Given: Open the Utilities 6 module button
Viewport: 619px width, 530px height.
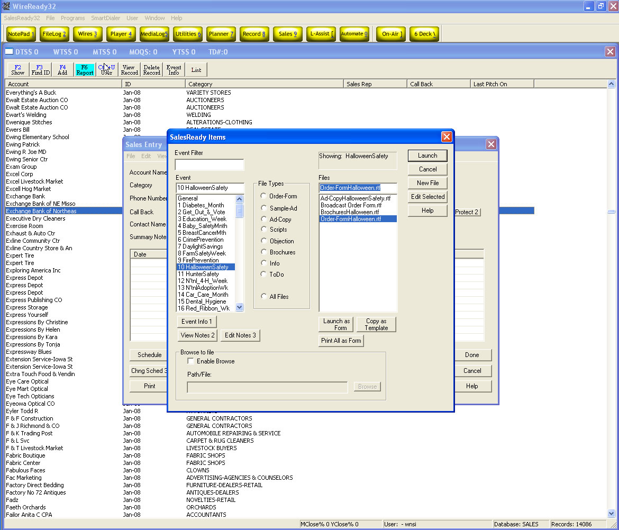Looking at the screenshot, I should (188, 34).
